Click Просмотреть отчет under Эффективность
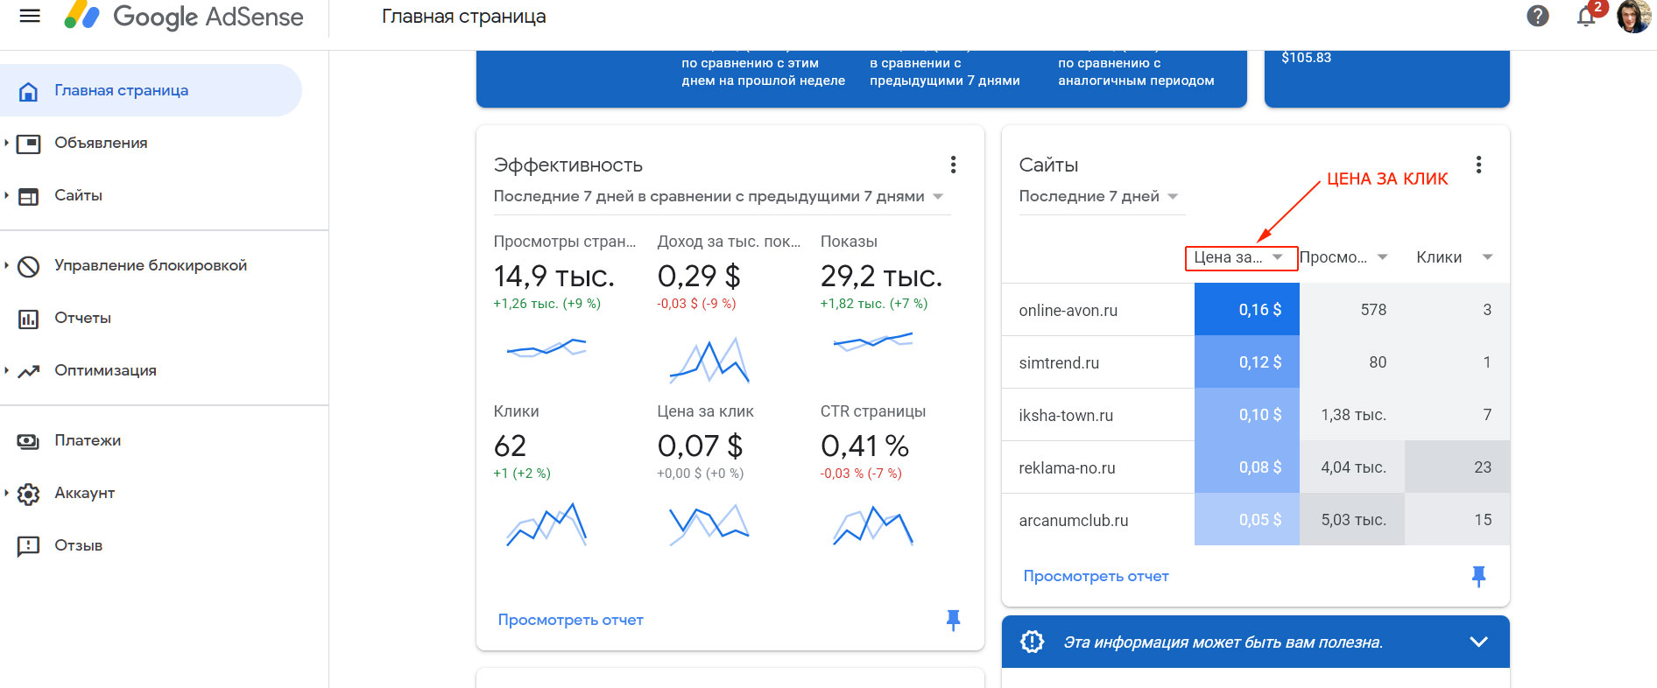1657x688 pixels. tap(570, 620)
